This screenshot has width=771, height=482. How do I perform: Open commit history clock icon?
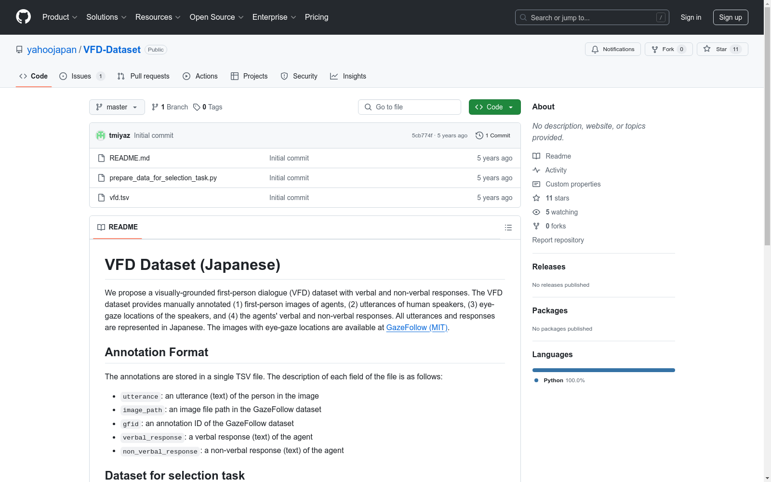(479, 135)
